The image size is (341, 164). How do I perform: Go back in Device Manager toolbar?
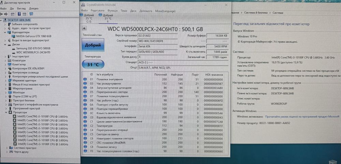point(1,14)
